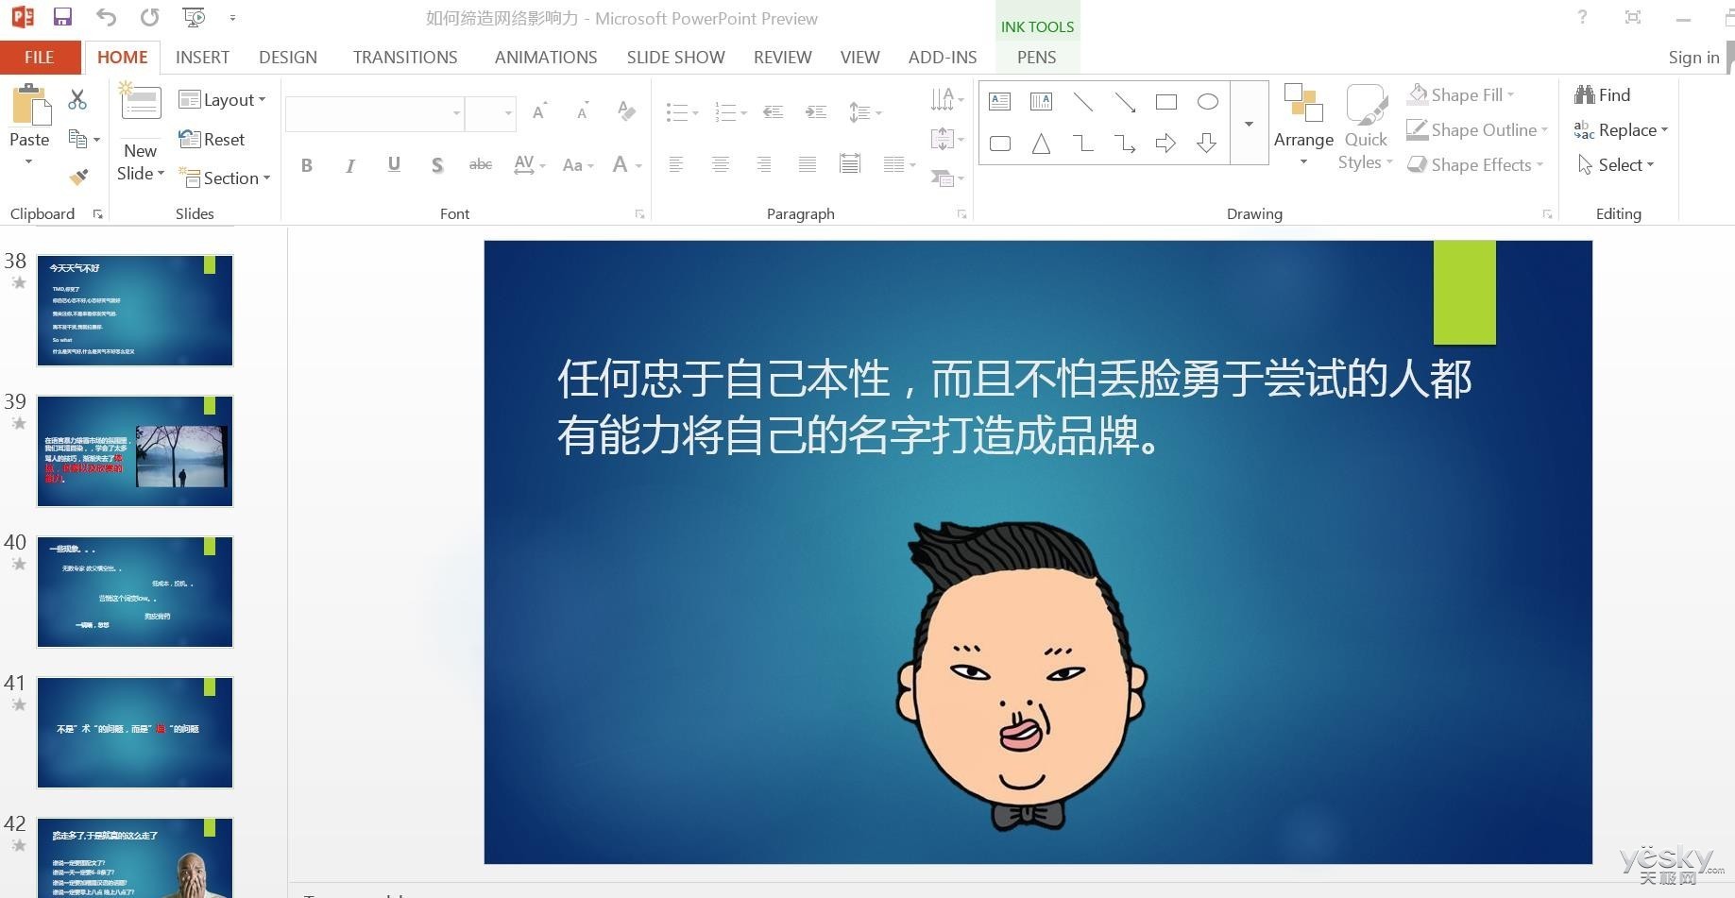
Task: Switch to the DESIGN tab
Action: tap(288, 57)
